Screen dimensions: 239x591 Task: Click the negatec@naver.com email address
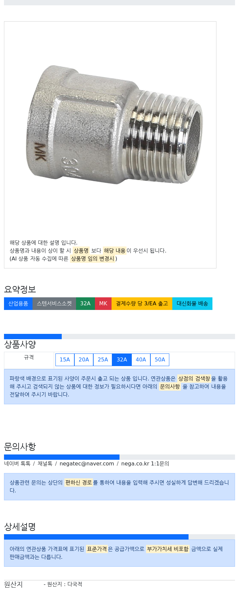pos(87,463)
